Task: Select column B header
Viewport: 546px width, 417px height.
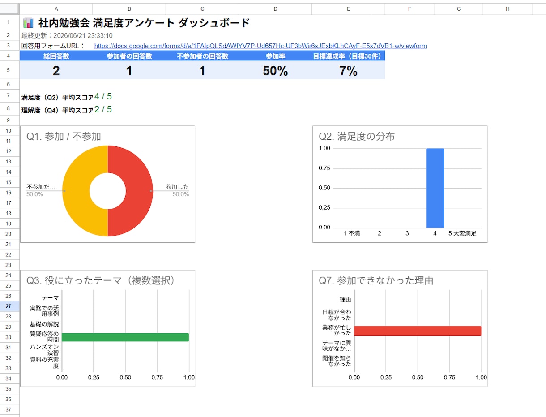Action: tap(129, 9)
